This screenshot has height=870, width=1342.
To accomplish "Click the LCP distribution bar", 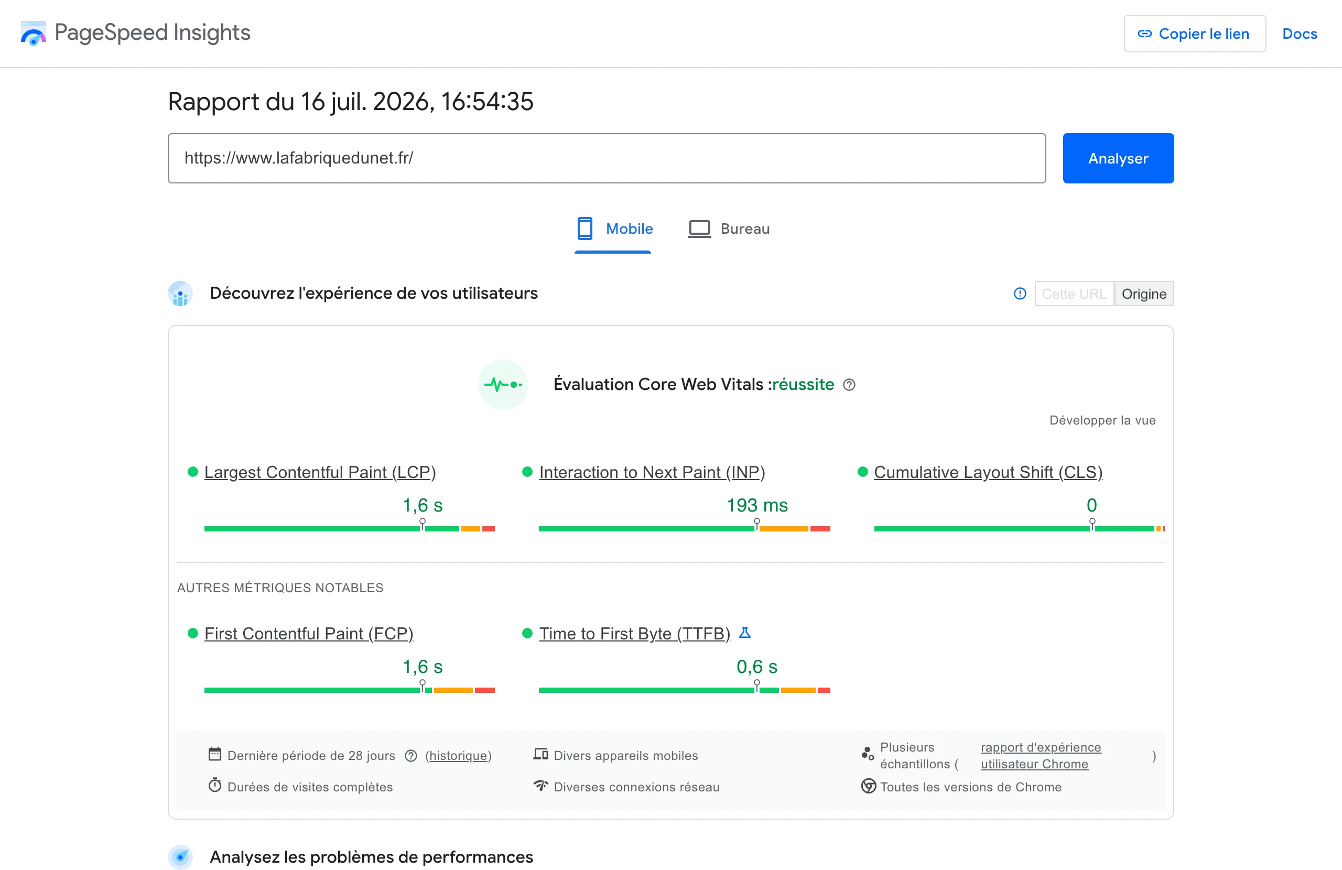I will coord(349,528).
